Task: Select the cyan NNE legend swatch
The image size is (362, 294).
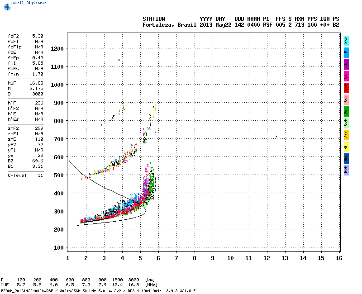Action: [x=346, y=40]
